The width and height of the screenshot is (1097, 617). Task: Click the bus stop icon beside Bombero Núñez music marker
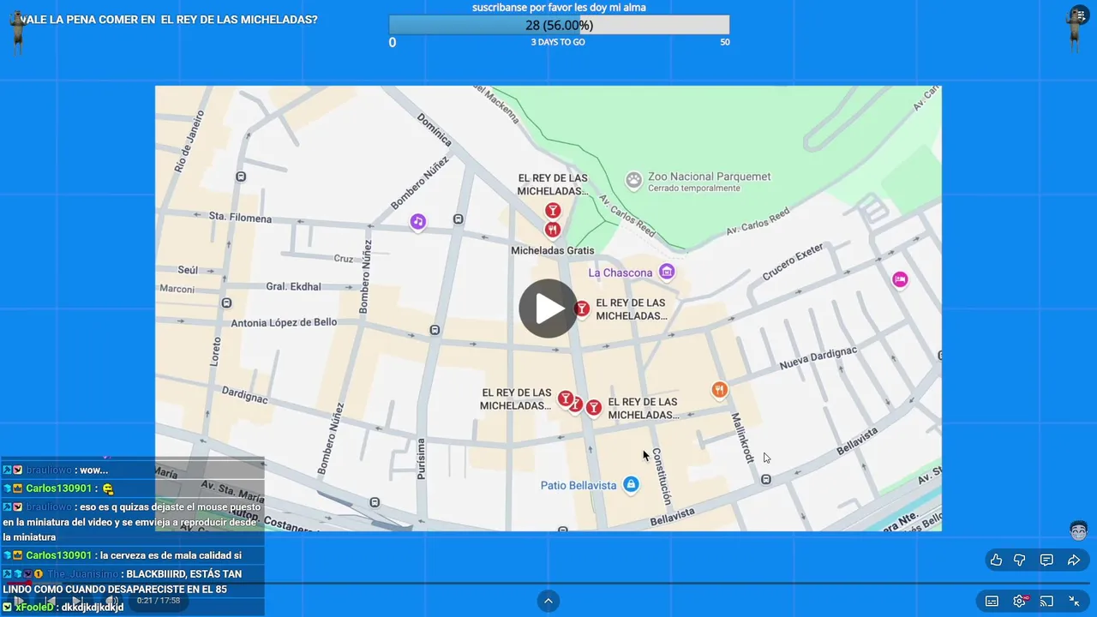tap(459, 219)
